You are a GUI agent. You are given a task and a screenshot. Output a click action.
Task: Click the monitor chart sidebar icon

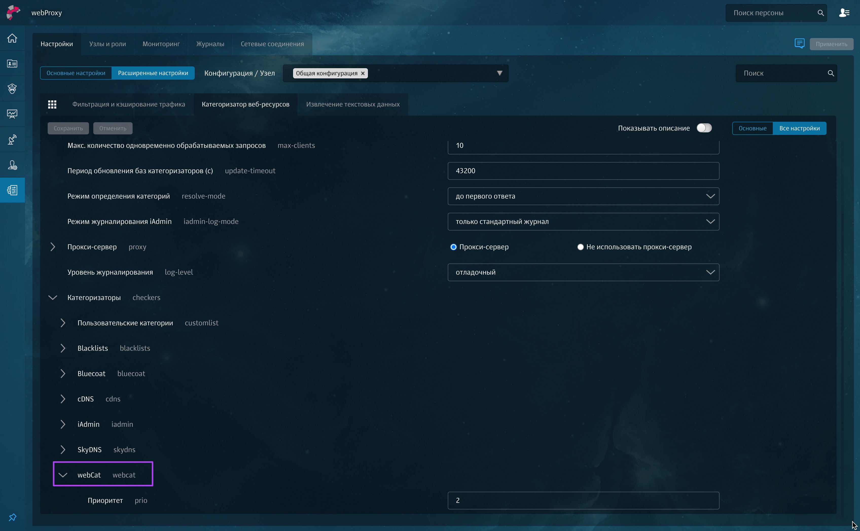point(12,114)
